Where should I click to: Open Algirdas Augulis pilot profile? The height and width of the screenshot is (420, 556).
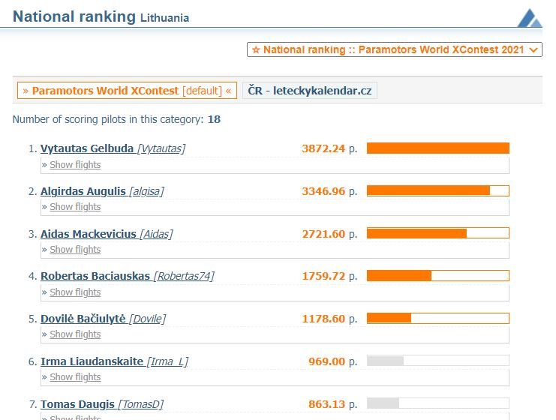[x=102, y=191]
